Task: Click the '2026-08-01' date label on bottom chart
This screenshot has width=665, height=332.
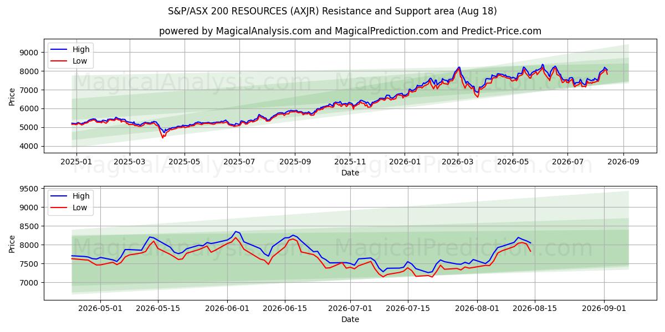Action: 478,308
